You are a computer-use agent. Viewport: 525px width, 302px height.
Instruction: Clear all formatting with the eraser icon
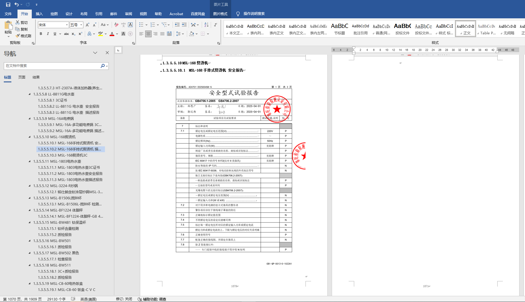(116, 25)
